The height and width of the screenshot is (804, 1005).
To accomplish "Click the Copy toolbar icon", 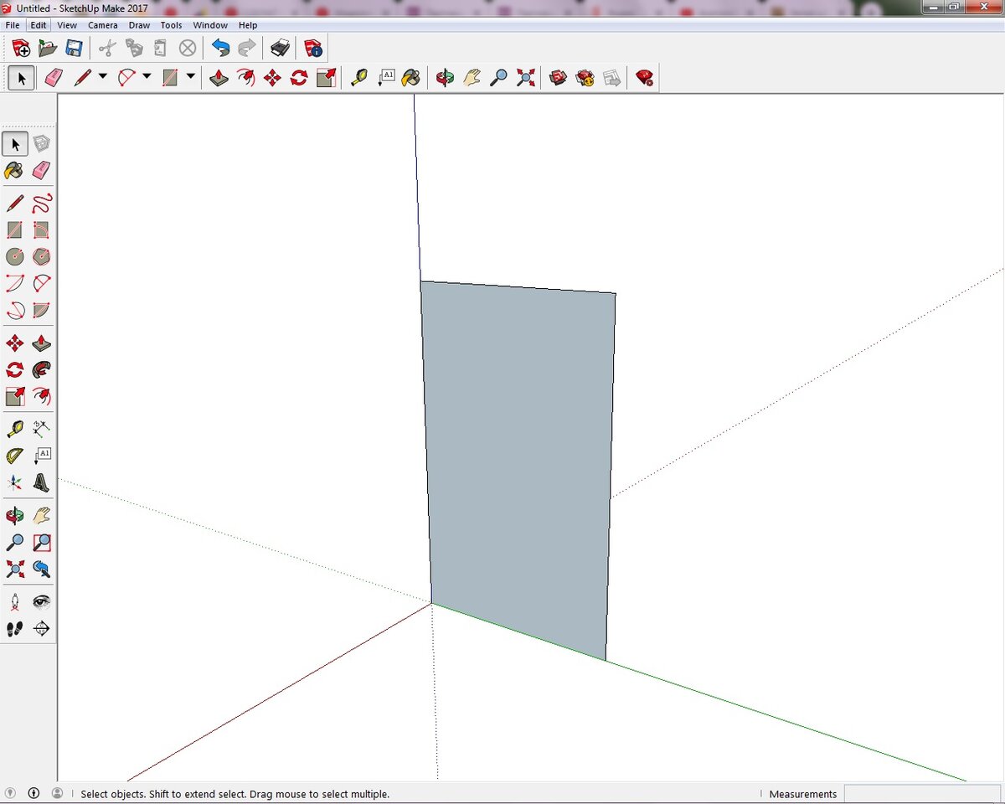I will (134, 48).
